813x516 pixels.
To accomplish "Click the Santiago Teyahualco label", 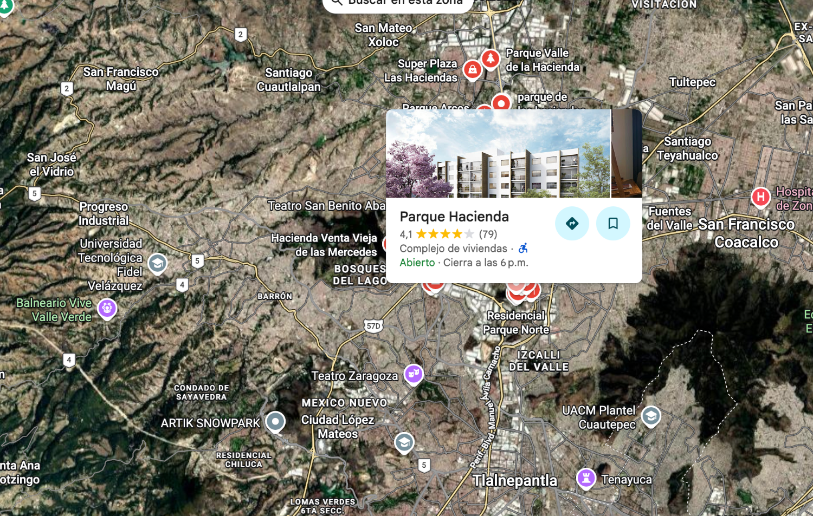I will (x=687, y=148).
